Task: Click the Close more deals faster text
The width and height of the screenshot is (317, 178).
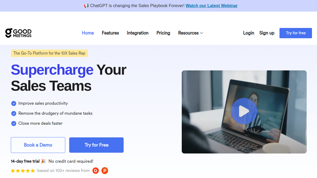Action: (40, 123)
